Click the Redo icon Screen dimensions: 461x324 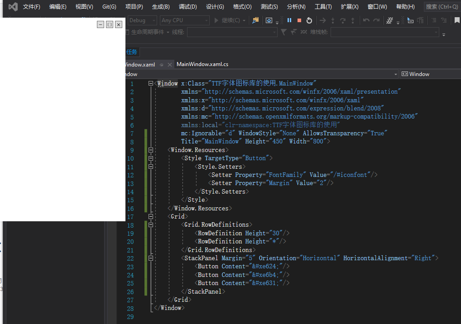pos(376,20)
